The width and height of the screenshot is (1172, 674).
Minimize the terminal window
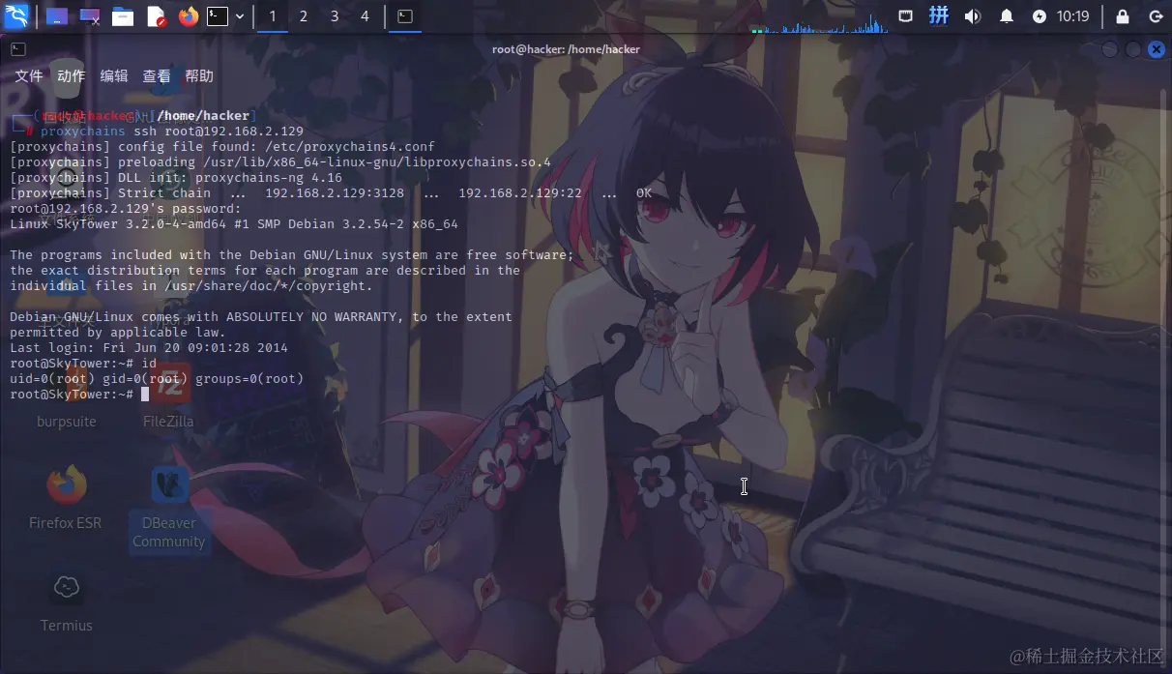coord(1110,49)
